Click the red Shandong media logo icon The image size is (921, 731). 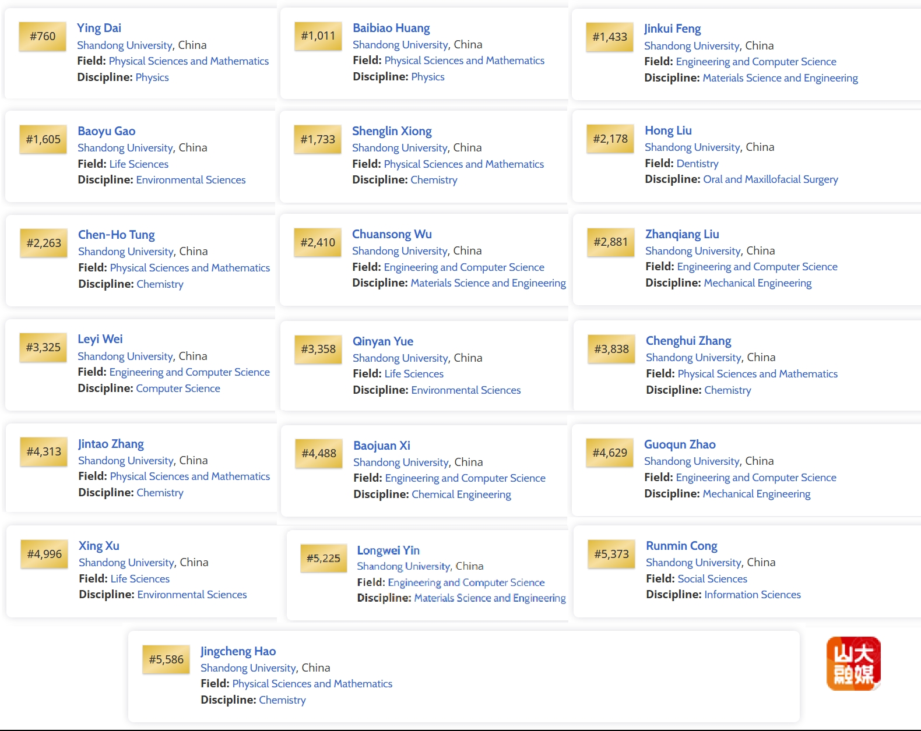pos(853,663)
